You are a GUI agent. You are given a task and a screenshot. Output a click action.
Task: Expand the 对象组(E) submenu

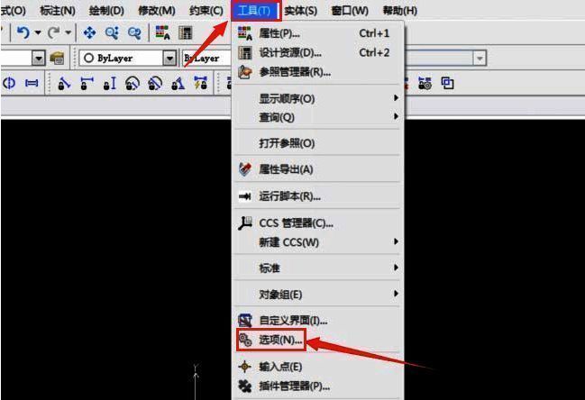(318, 295)
